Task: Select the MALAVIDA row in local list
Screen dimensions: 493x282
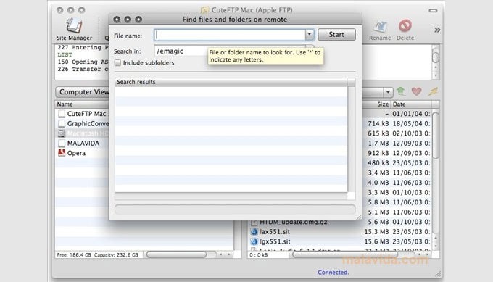Action: [82, 143]
